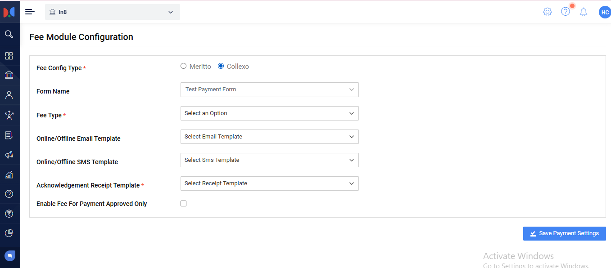Open the dashboard grid icon in the sidebar

point(9,56)
